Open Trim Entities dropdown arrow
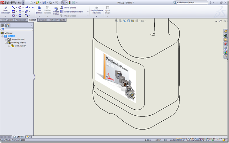Image resolution: width=229 pixels, height=143 pixels. click(x=39, y=16)
